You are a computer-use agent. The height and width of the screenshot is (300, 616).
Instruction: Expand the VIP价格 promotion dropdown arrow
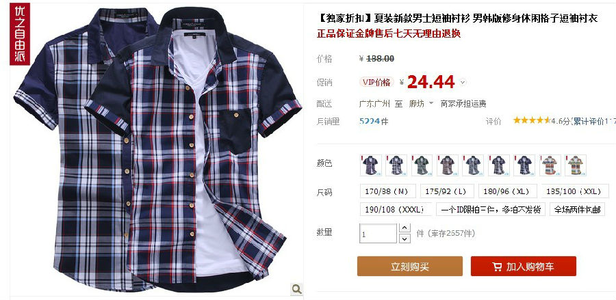point(463,83)
